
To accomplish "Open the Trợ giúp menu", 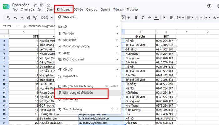I will [132, 9].
